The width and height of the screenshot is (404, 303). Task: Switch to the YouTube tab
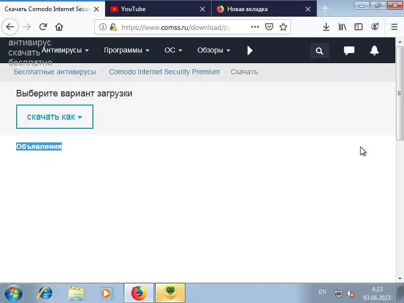tap(158, 9)
